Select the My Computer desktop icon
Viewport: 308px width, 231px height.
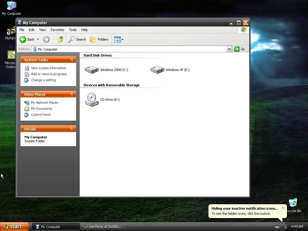coord(11,8)
